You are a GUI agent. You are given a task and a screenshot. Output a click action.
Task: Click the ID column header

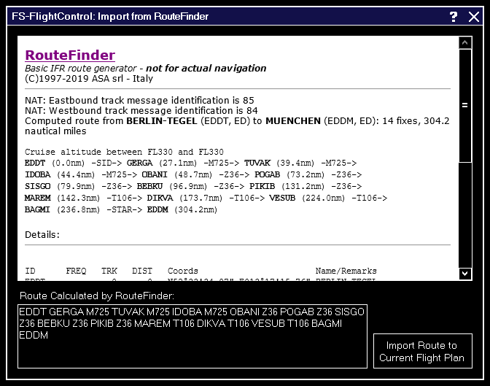tap(30, 271)
